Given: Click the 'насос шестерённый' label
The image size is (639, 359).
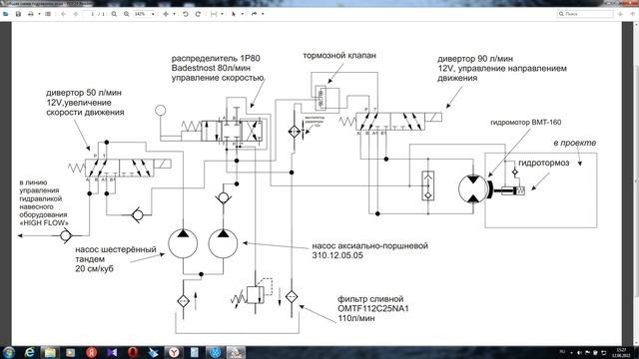Looking at the screenshot, I should point(116,249).
